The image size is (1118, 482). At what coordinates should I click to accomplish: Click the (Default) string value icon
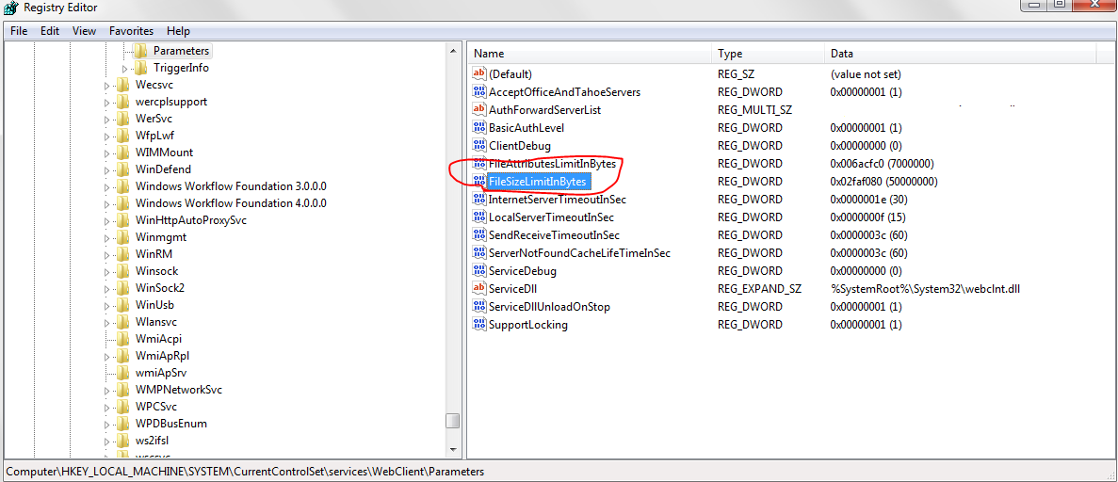point(479,73)
